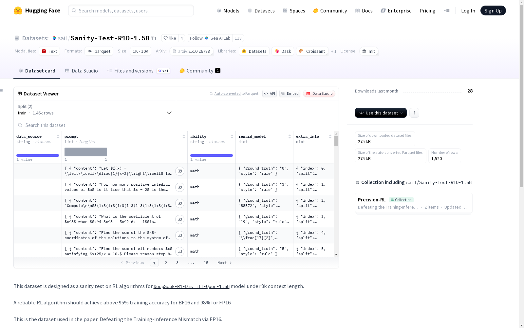Click the Dask library tag

(x=283, y=51)
